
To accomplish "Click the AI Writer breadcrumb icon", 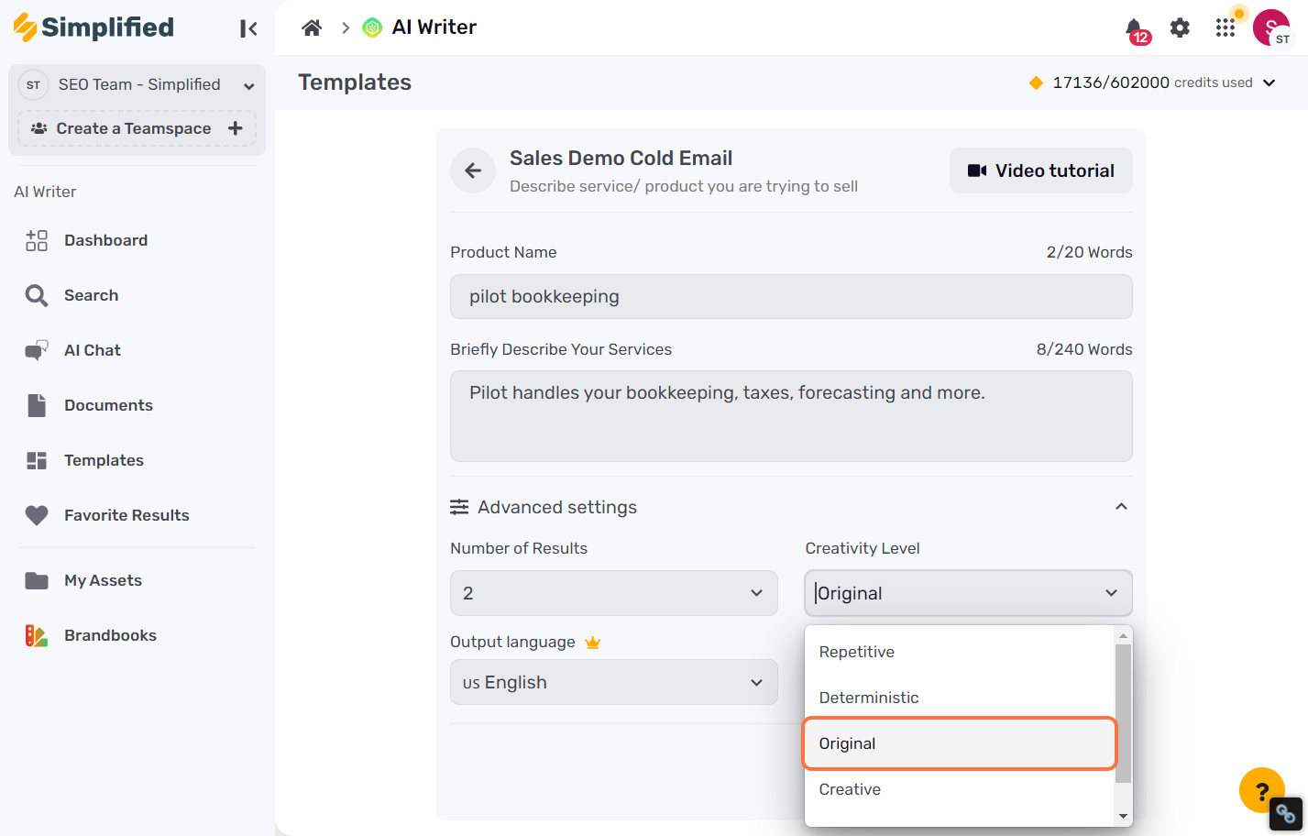I will (372, 27).
